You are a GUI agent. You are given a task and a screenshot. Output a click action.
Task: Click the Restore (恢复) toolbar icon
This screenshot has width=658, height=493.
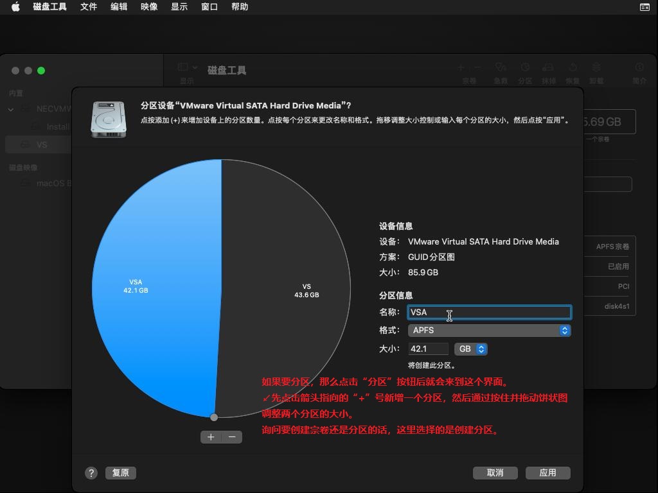(571, 69)
